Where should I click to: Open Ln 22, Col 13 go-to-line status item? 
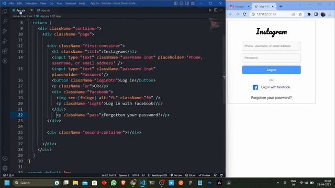[109, 175]
